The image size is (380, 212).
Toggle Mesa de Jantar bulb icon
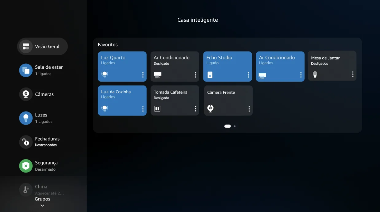point(315,74)
